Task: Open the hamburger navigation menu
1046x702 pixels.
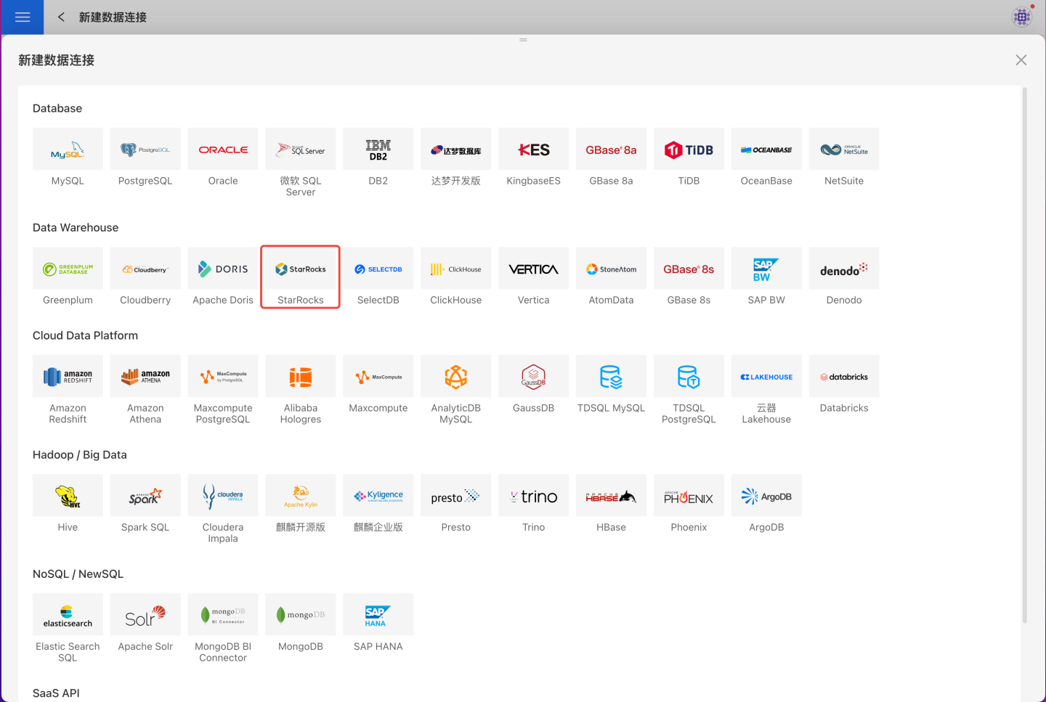Action: coord(23,17)
